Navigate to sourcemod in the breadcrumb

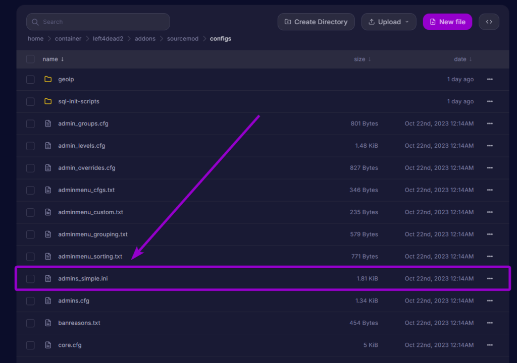pyautogui.click(x=183, y=38)
